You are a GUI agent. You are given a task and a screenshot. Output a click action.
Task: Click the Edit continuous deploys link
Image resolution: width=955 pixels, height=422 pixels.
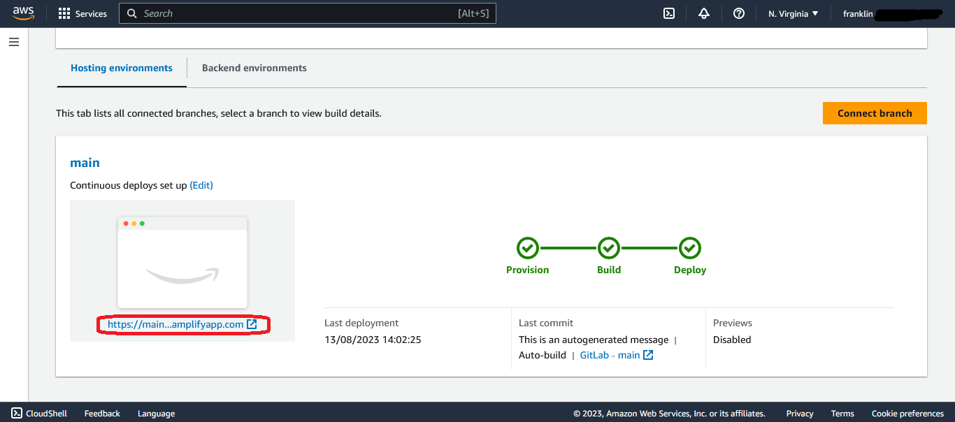pyautogui.click(x=201, y=185)
